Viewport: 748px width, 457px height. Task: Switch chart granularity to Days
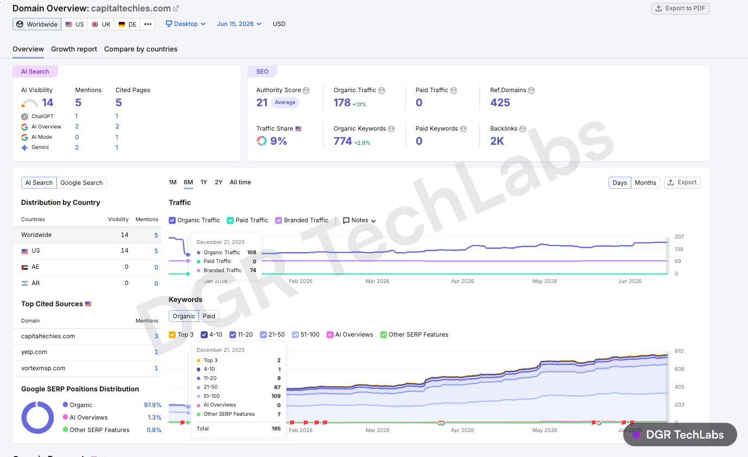tap(619, 183)
